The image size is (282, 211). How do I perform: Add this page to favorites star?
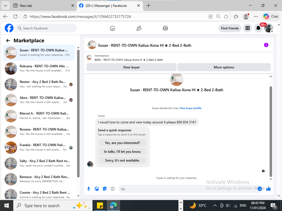(226, 16)
